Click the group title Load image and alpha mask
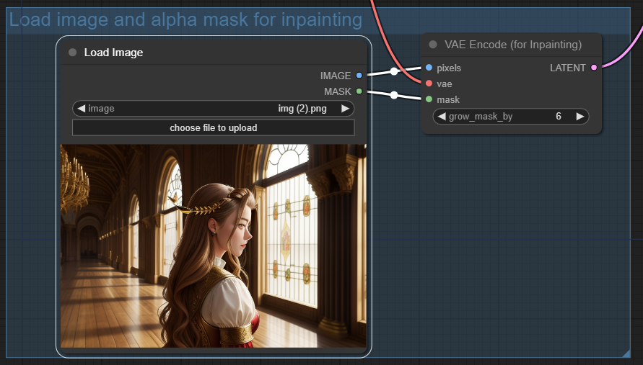The image size is (643, 365). point(185,19)
